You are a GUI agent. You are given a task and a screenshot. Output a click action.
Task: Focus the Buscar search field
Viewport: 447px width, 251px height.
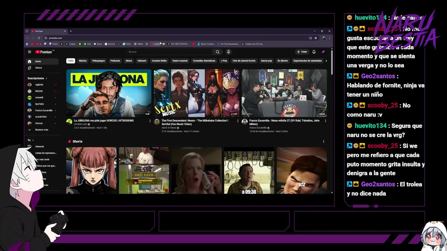pyautogui.click(x=170, y=52)
